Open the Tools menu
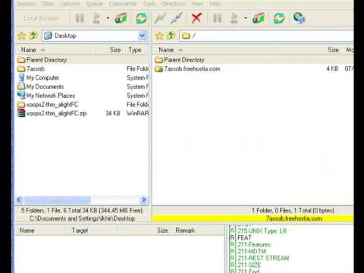Image resolution: width=364 pixels, height=273 pixels. pyautogui.click(x=149, y=4)
